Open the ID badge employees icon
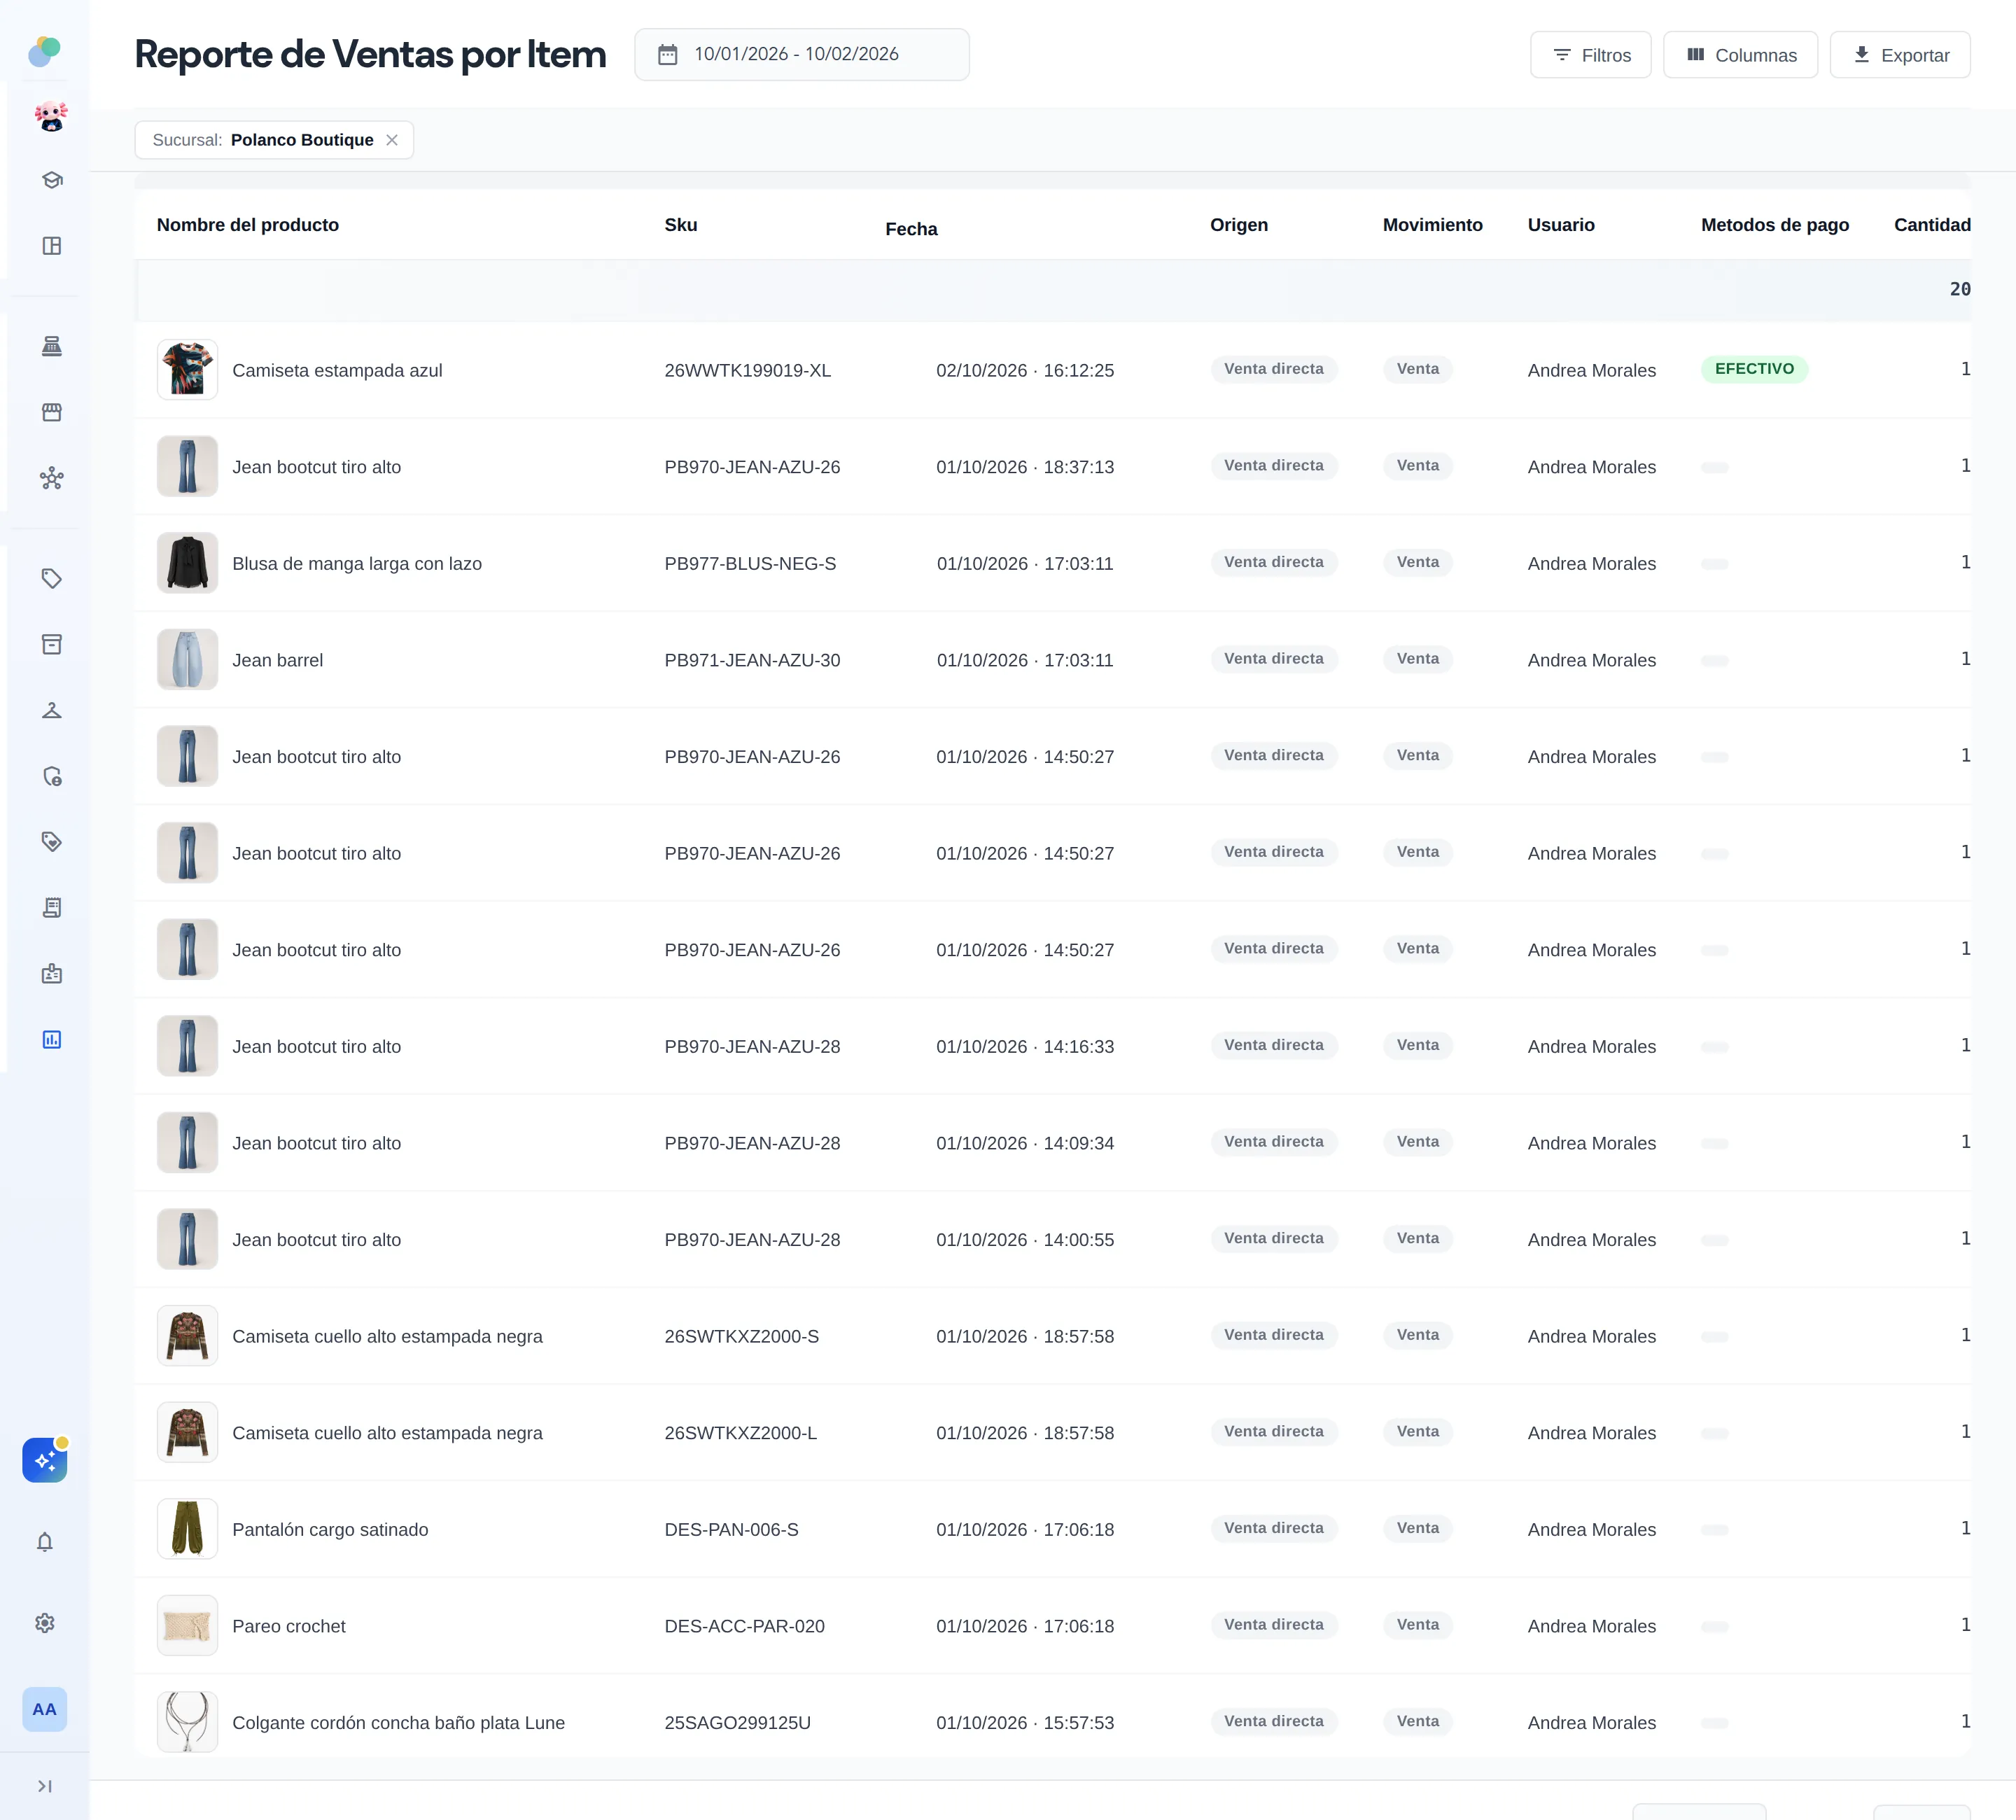 (52, 973)
